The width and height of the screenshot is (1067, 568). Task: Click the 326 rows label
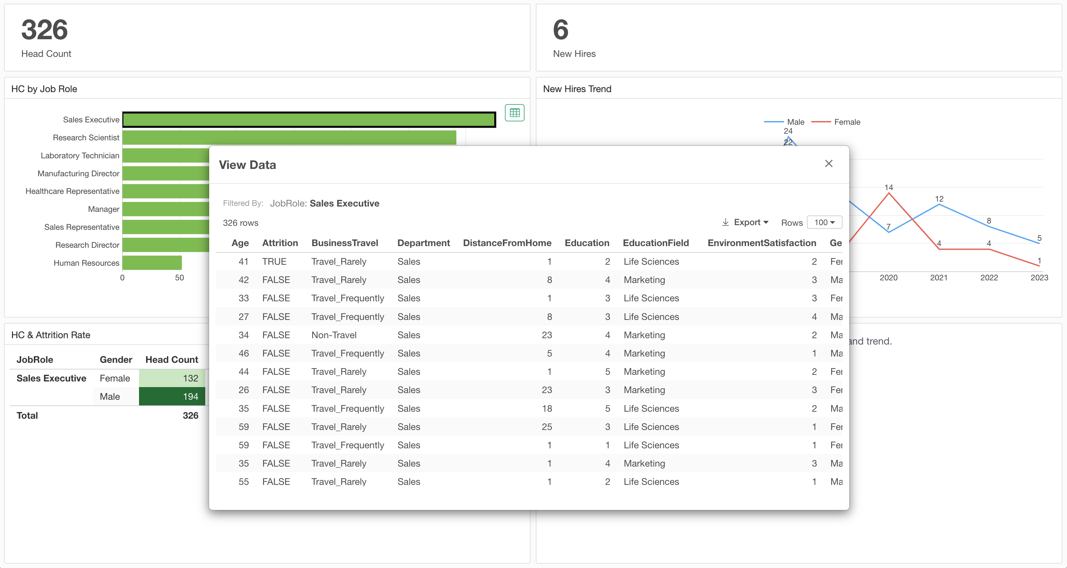tap(241, 223)
